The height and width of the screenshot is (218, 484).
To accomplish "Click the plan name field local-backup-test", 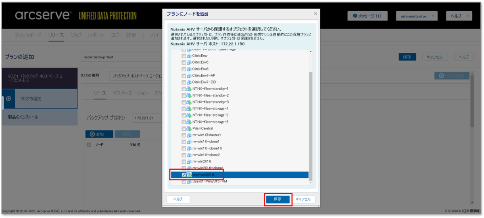I will click(x=121, y=57).
